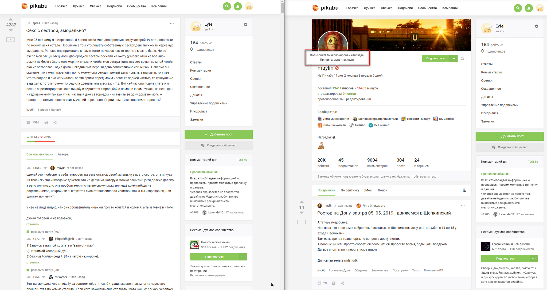Screen dimensions: 547x290
Task: Click the user note input field
Action: [392, 177]
